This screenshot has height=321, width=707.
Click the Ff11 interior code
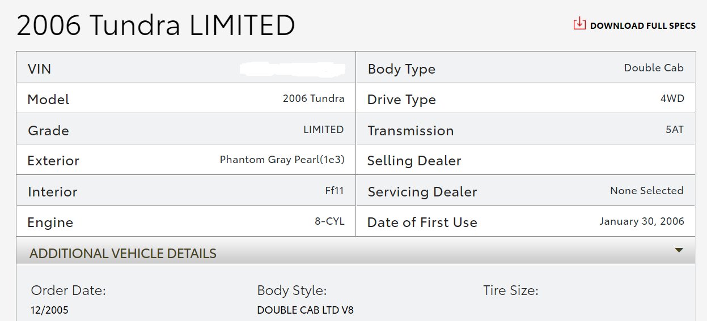coord(335,191)
